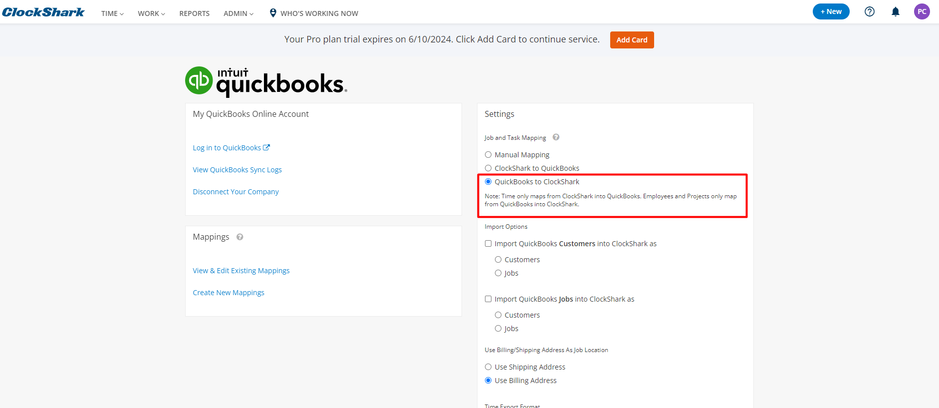Choose Jobs under Import QuickBooks Customers
The height and width of the screenshot is (408, 939).
498,273
